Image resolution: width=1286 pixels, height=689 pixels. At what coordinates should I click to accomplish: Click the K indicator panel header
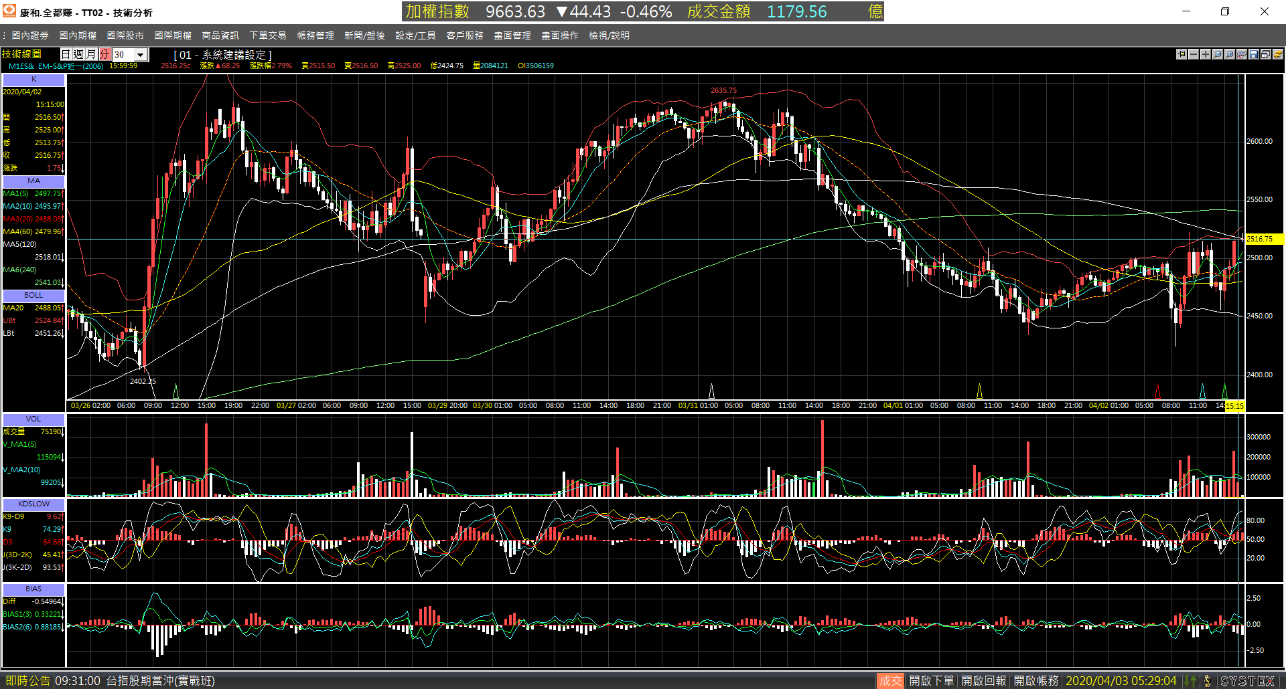coord(33,79)
